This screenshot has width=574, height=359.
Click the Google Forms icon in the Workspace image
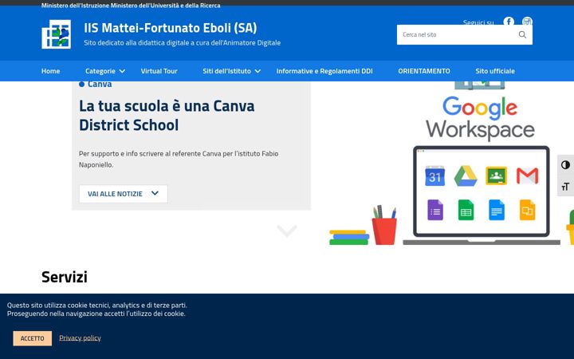coord(435,210)
